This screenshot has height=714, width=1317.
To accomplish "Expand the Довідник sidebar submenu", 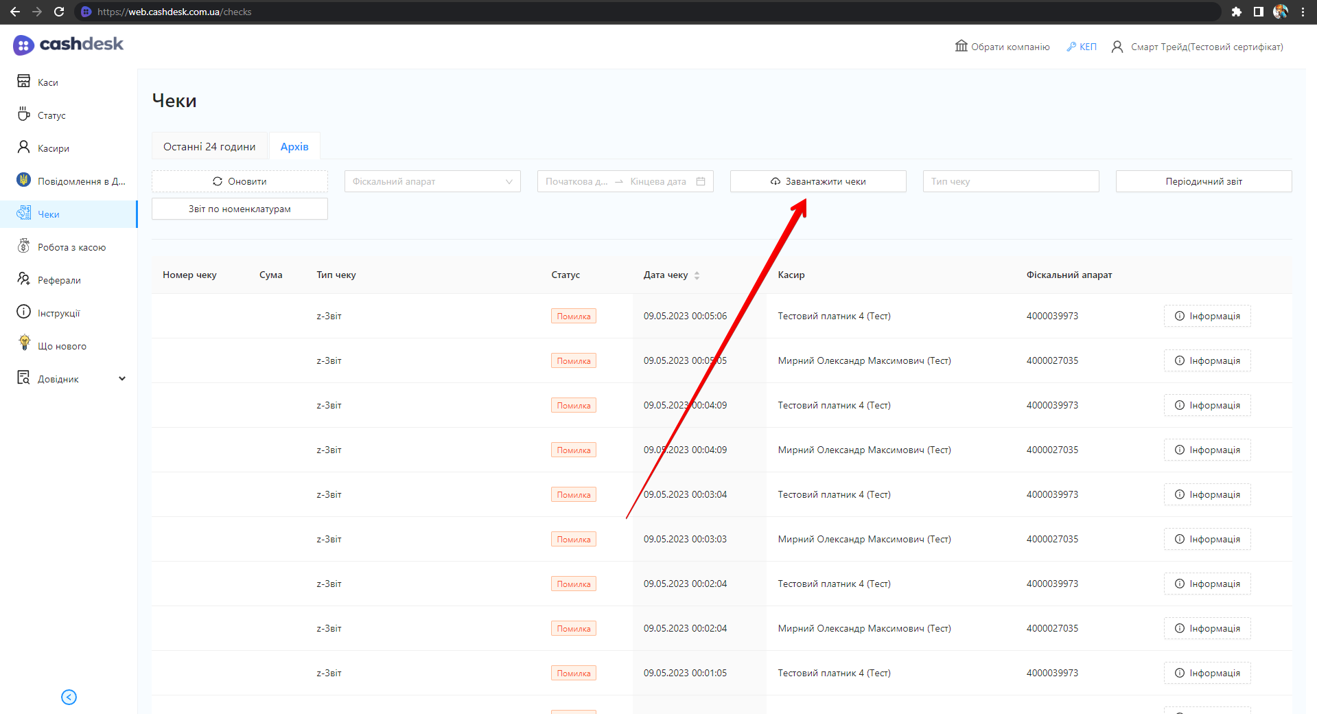I will click(122, 379).
